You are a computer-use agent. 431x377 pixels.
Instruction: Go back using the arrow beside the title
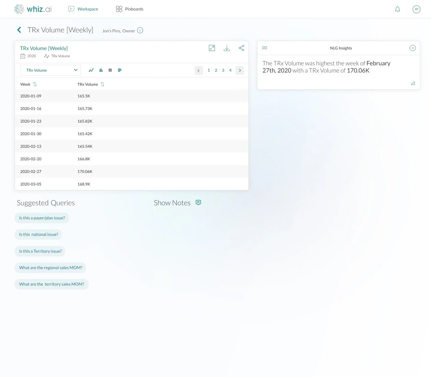coord(19,30)
